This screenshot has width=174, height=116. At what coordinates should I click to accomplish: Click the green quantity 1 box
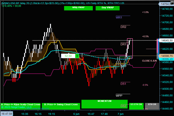tap(77, 56)
